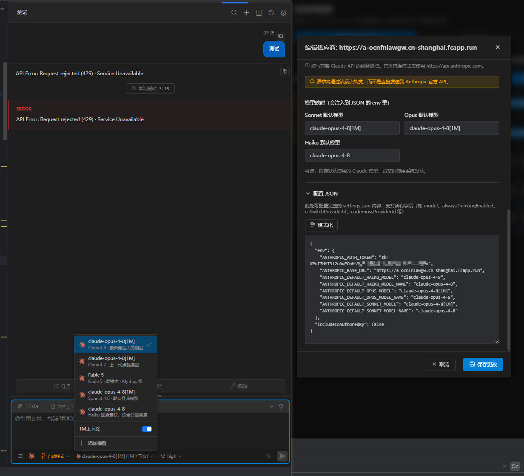The width and height of the screenshot is (524, 476).
Task: Toggle the split panel layout icon
Action: click(259, 13)
